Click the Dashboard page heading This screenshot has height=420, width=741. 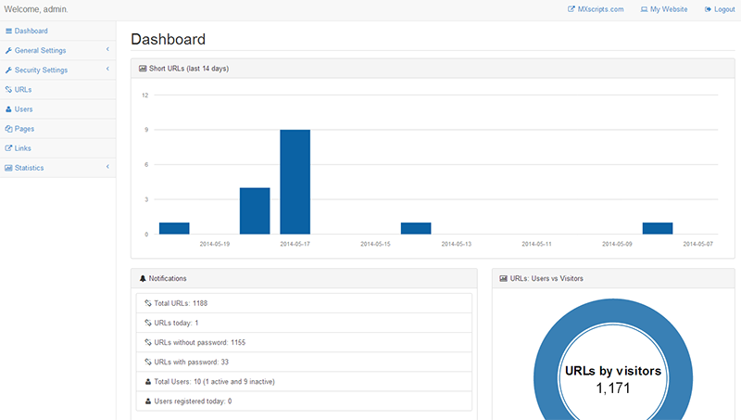click(169, 39)
